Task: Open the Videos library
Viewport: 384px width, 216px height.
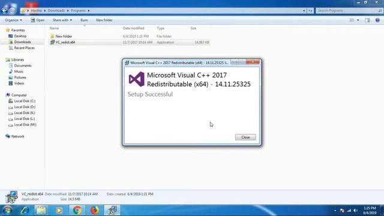Action: point(19,83)
